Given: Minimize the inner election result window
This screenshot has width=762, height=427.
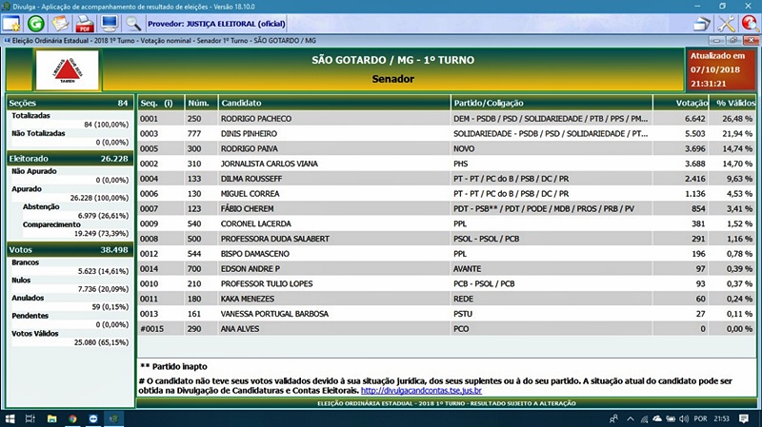Looking at the screenshot, I should pyautogui.click(x=718, y=41).
